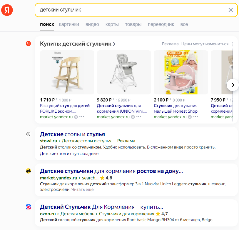Viewport: 239px width, 230px height.
Task: Switch to the "картинки" tab
Action: [69, 24]
